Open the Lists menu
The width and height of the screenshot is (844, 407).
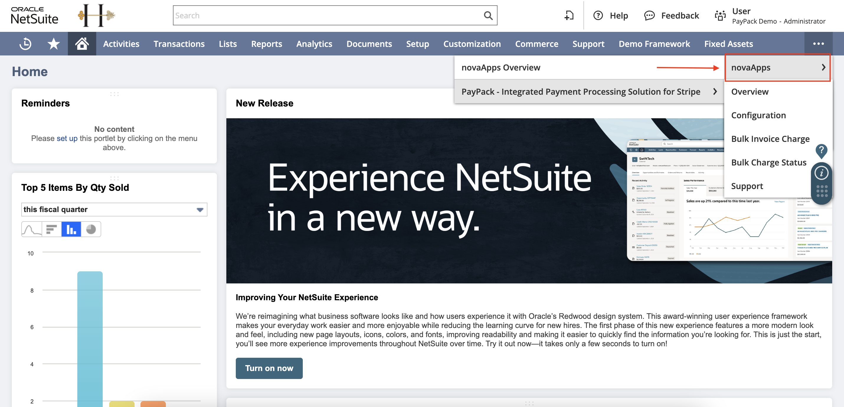pyautogui.click(x=228, y=44)
